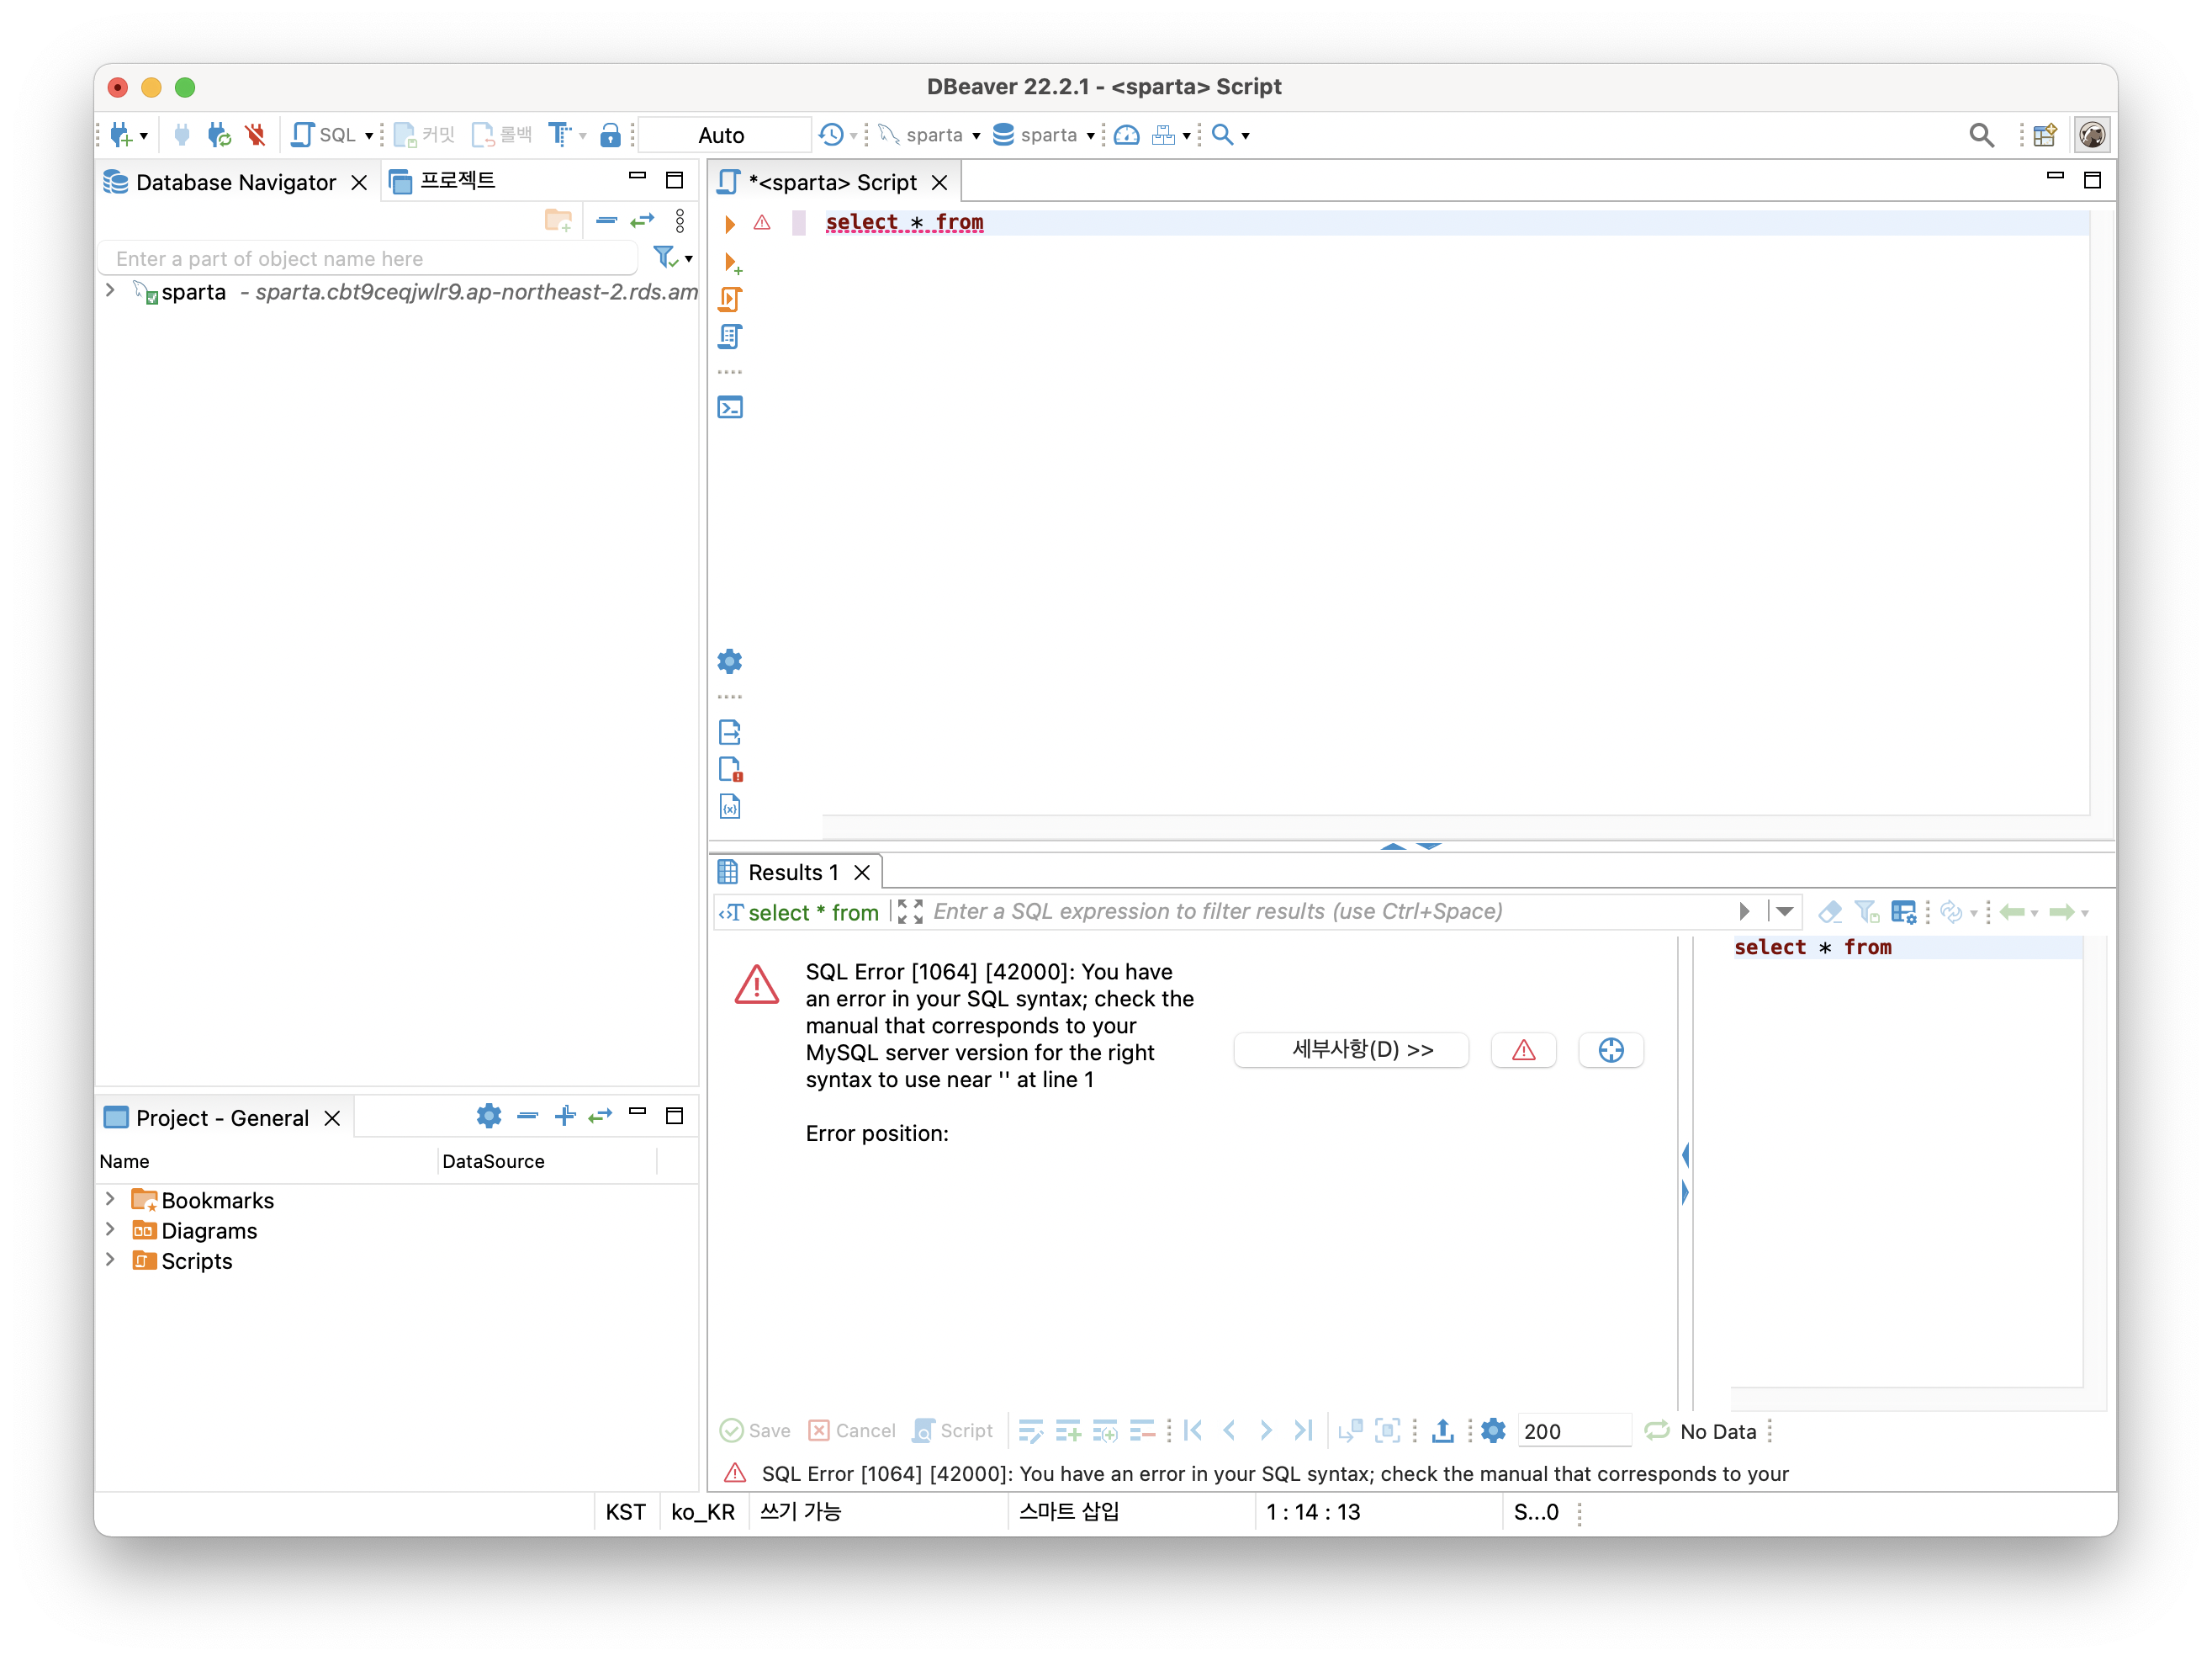Click the 롤백 rollback button
The image size is (2212, 1661).
coord(502,135)
